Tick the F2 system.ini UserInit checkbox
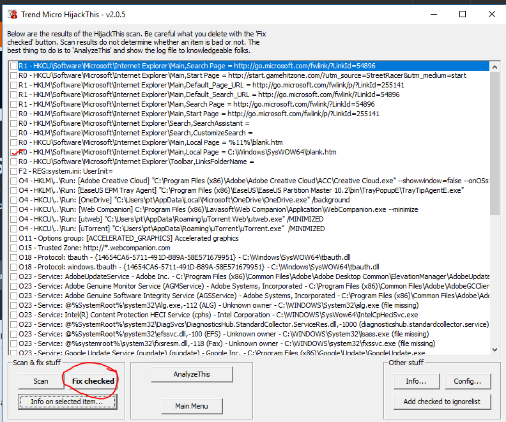The height and width of the screenshot is (422, 506). coord(13,172)
